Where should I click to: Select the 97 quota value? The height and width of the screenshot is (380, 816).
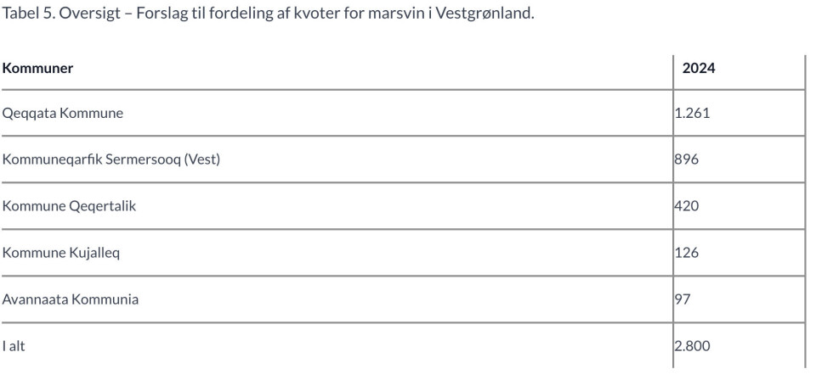pos(683,299)
